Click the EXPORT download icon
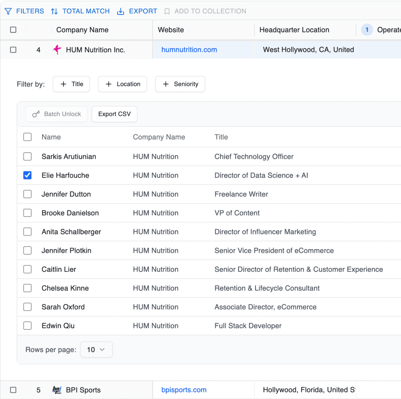The image size is (401, 399). pos(121,11)
